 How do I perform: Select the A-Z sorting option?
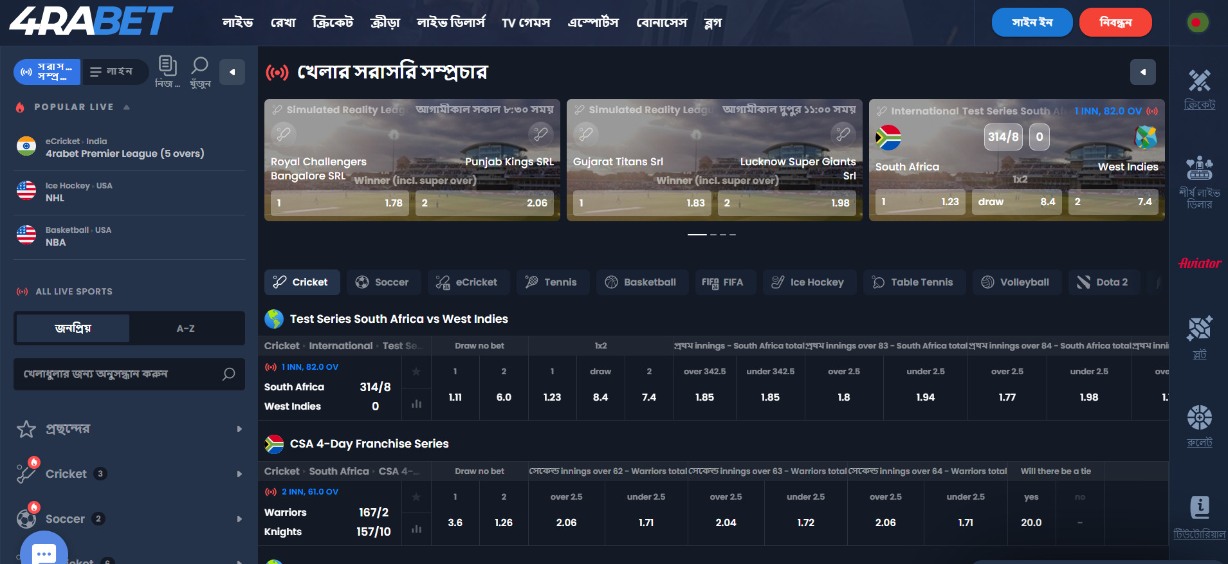(186, 328)
